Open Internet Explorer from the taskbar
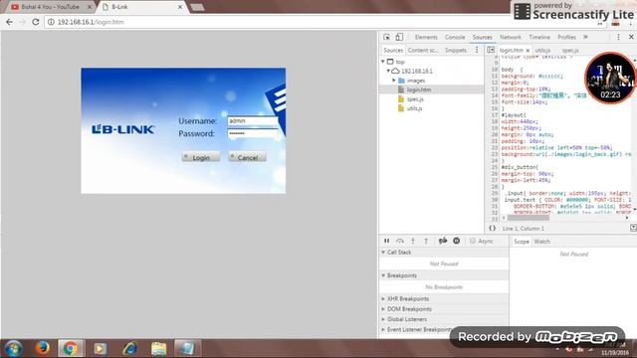 pos(129,348)
